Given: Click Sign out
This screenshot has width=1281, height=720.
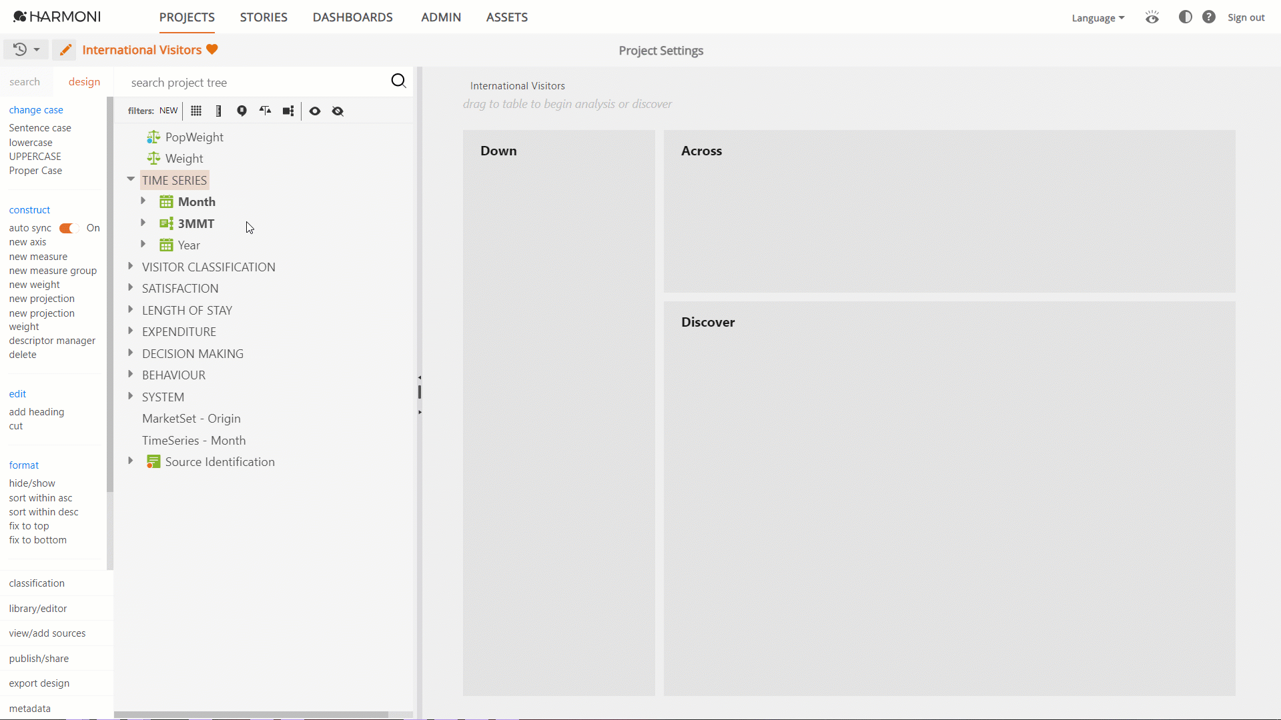Looking at the screenshot, I should click(1246, 17).
